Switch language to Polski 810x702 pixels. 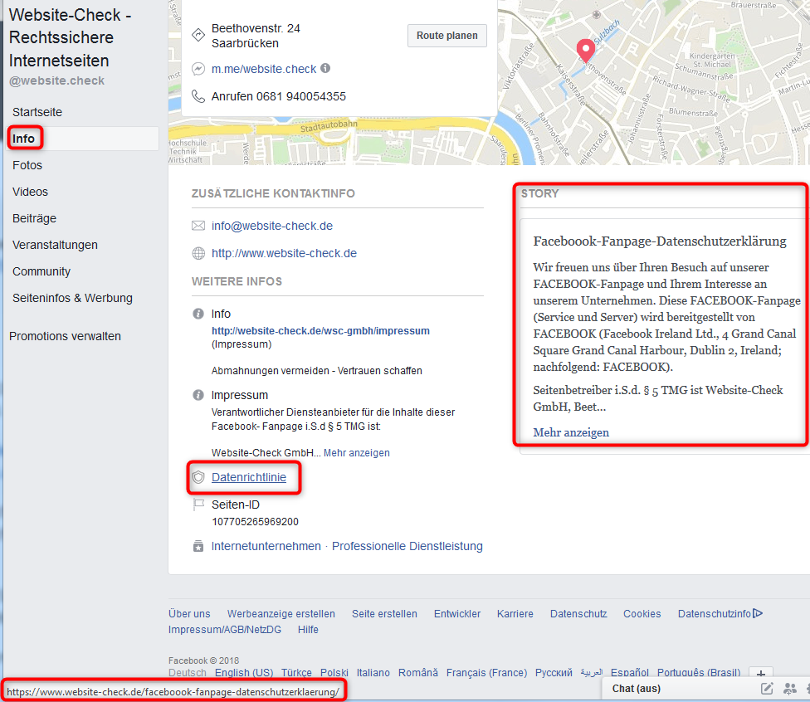(x=334, y=673)
